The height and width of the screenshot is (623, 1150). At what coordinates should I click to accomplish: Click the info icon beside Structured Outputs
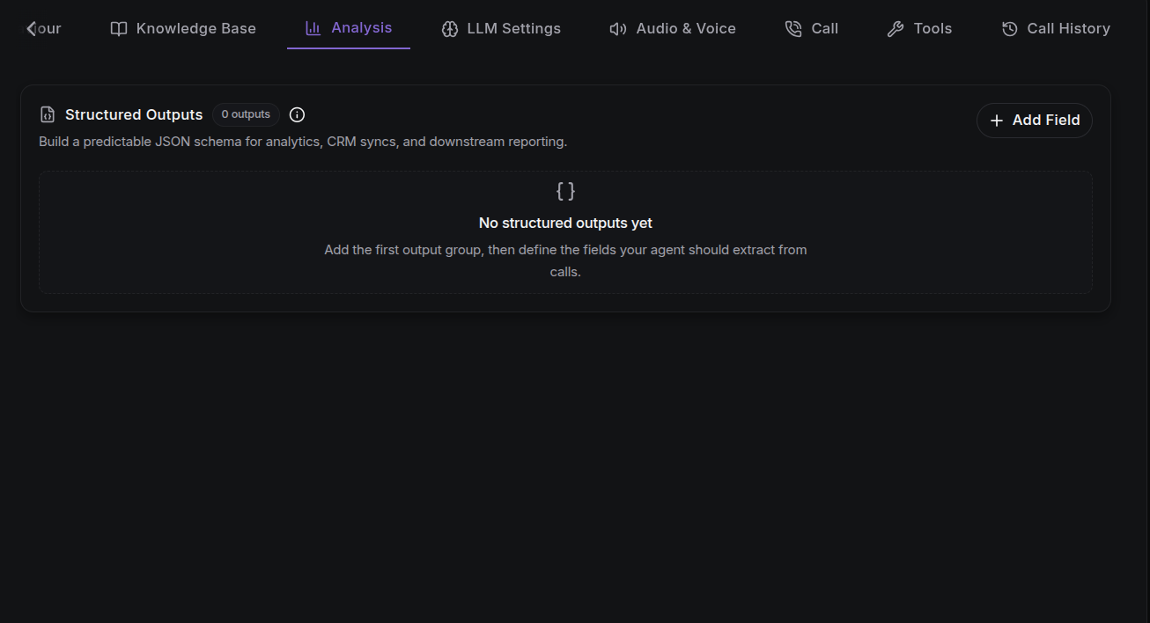click(x=297, y=114)
